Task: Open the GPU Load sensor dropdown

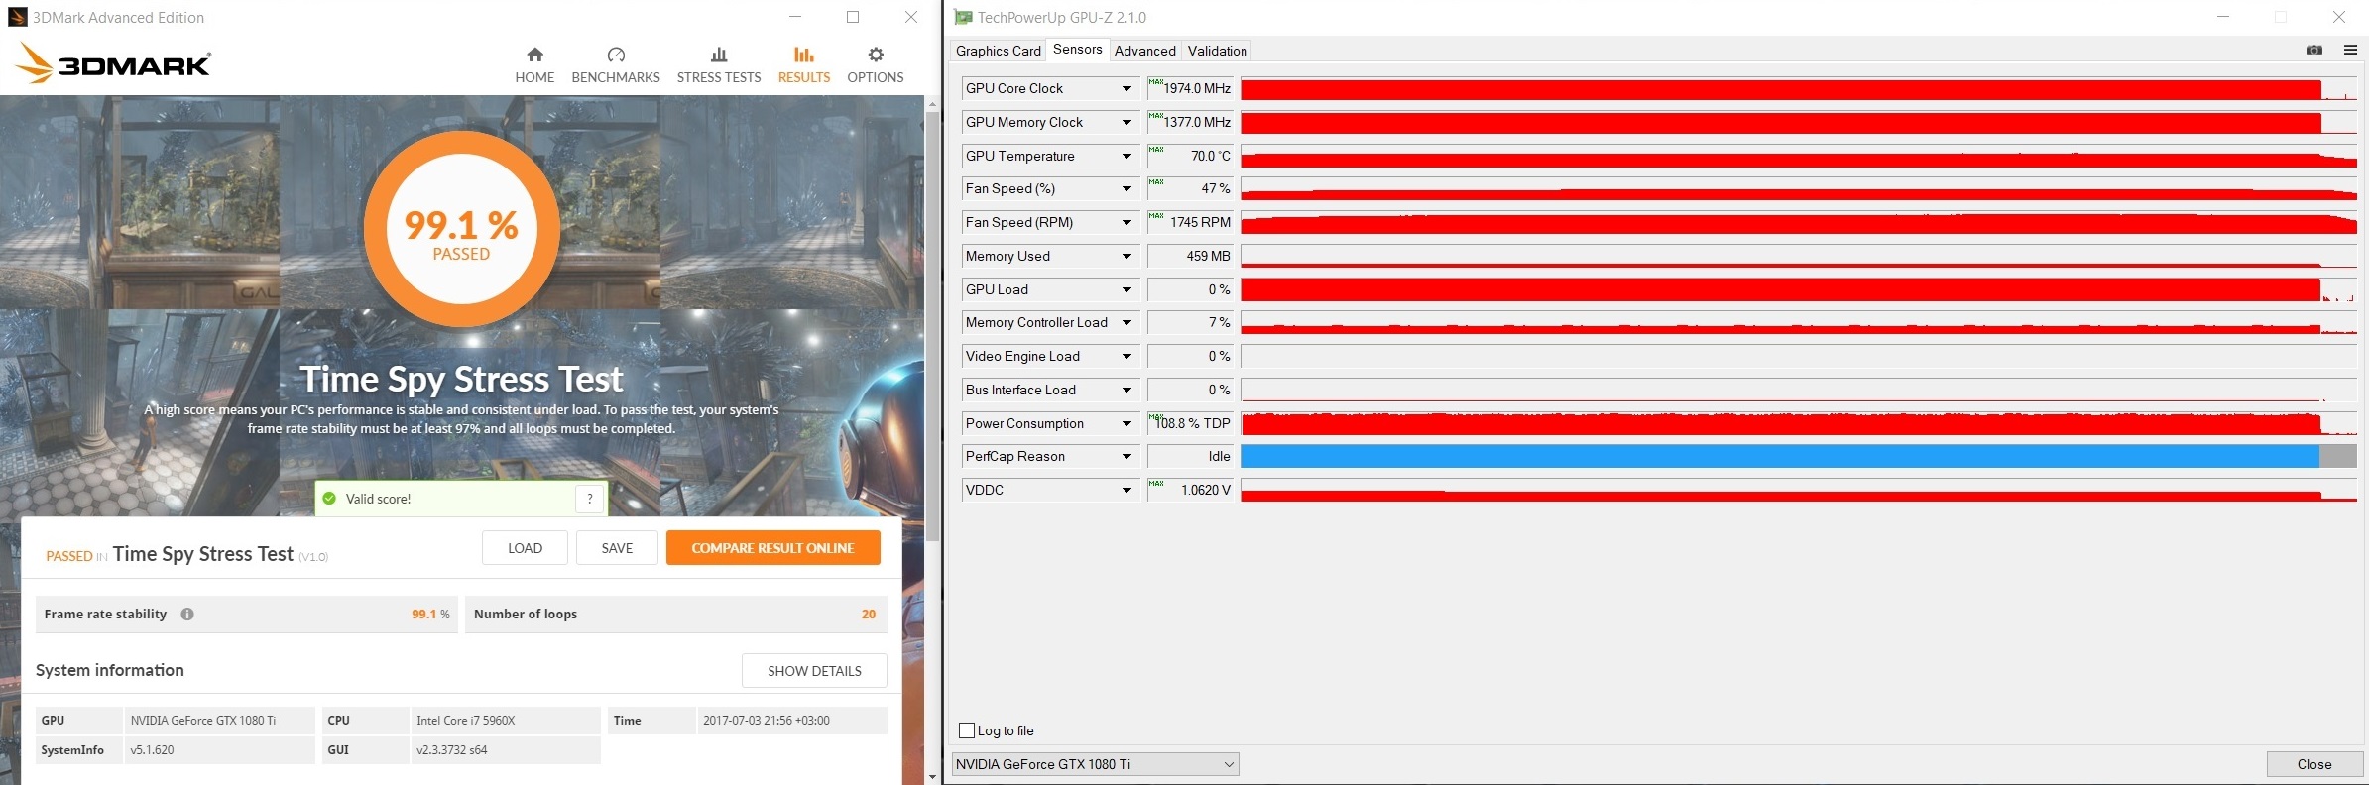Action: point(1126,289)
